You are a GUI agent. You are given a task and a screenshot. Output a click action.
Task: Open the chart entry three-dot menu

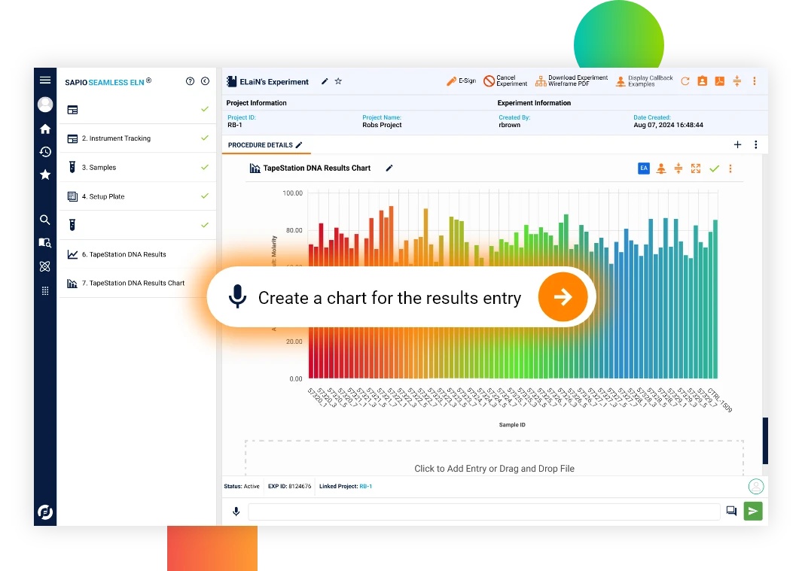(730, 169)
